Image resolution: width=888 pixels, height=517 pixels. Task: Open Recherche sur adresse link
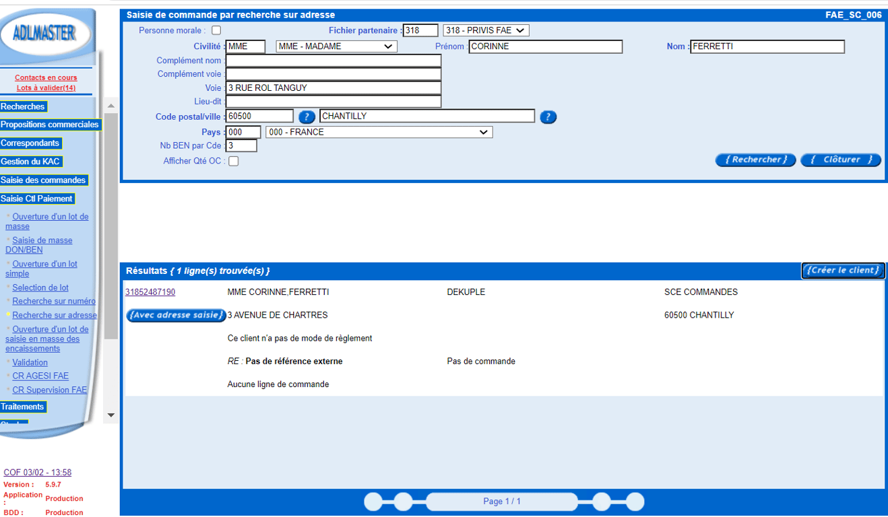(x=55, y=315)
